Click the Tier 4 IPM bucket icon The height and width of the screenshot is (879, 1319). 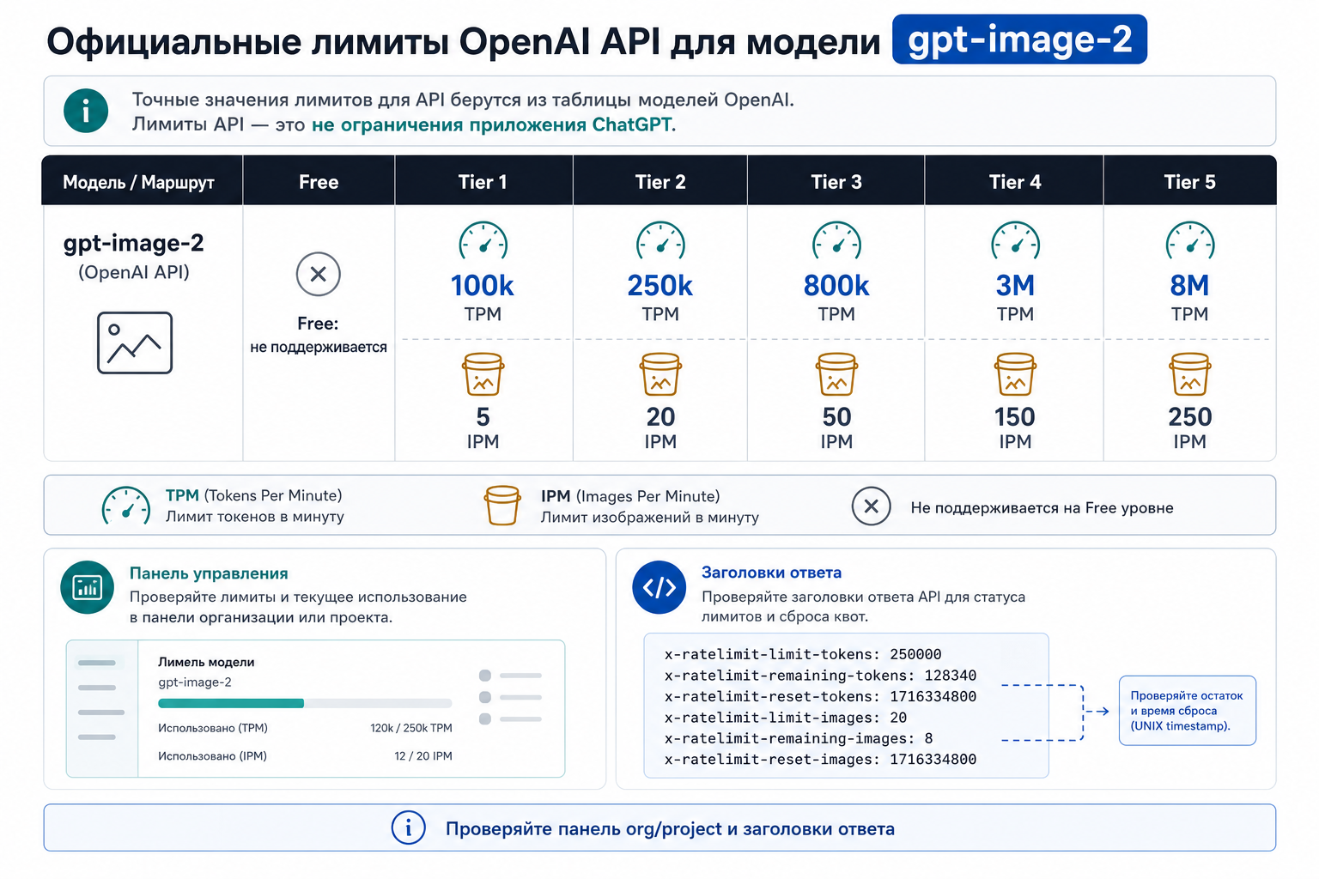[x=1015, y=374]
